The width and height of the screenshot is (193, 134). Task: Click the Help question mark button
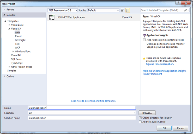[178, 3]
